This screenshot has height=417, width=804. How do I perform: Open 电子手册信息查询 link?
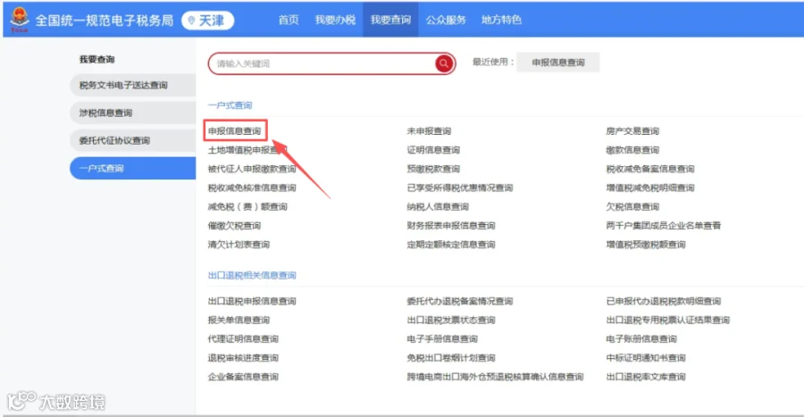click(x=442, y=339)
